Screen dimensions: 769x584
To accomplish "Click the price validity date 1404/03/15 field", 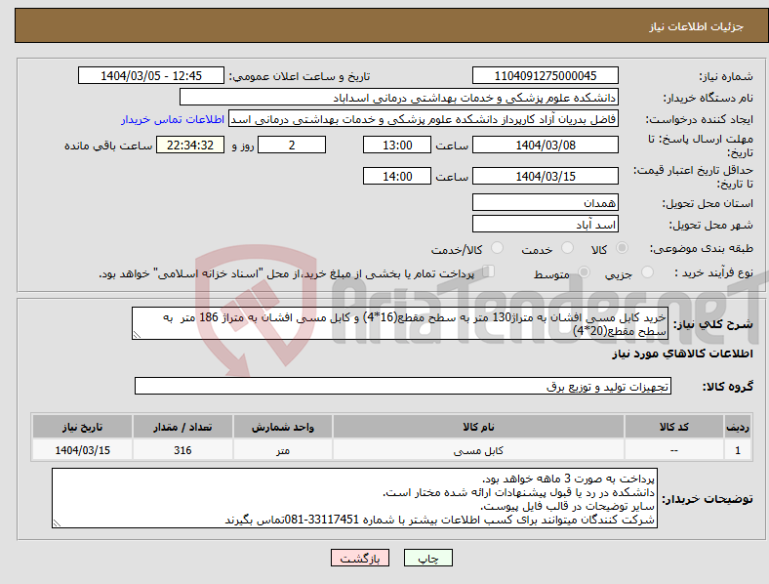I will pos(546,176).
